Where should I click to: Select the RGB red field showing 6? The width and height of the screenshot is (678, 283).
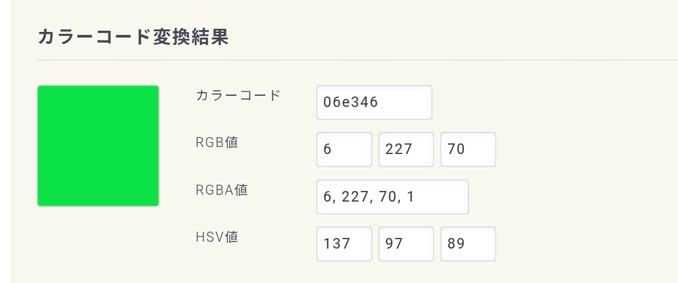coord(344,150)
